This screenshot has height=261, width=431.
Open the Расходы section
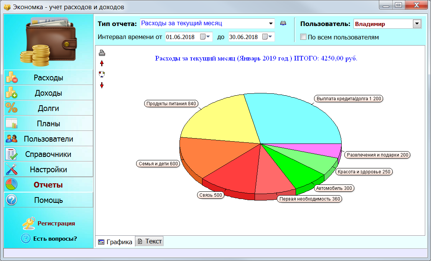49,78
